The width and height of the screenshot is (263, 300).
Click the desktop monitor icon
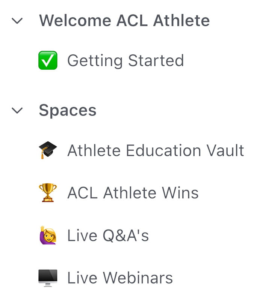pyautogui.click(x=48, y=278)
